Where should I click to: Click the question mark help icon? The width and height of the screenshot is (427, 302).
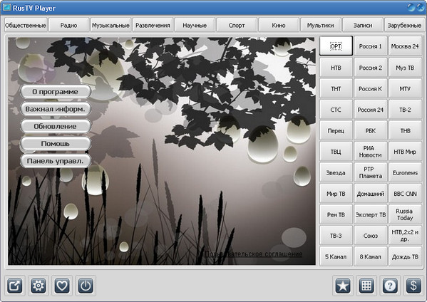tap(390, 286)
